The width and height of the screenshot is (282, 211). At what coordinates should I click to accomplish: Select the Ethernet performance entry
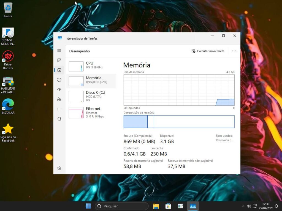click(x=91, y=112)
